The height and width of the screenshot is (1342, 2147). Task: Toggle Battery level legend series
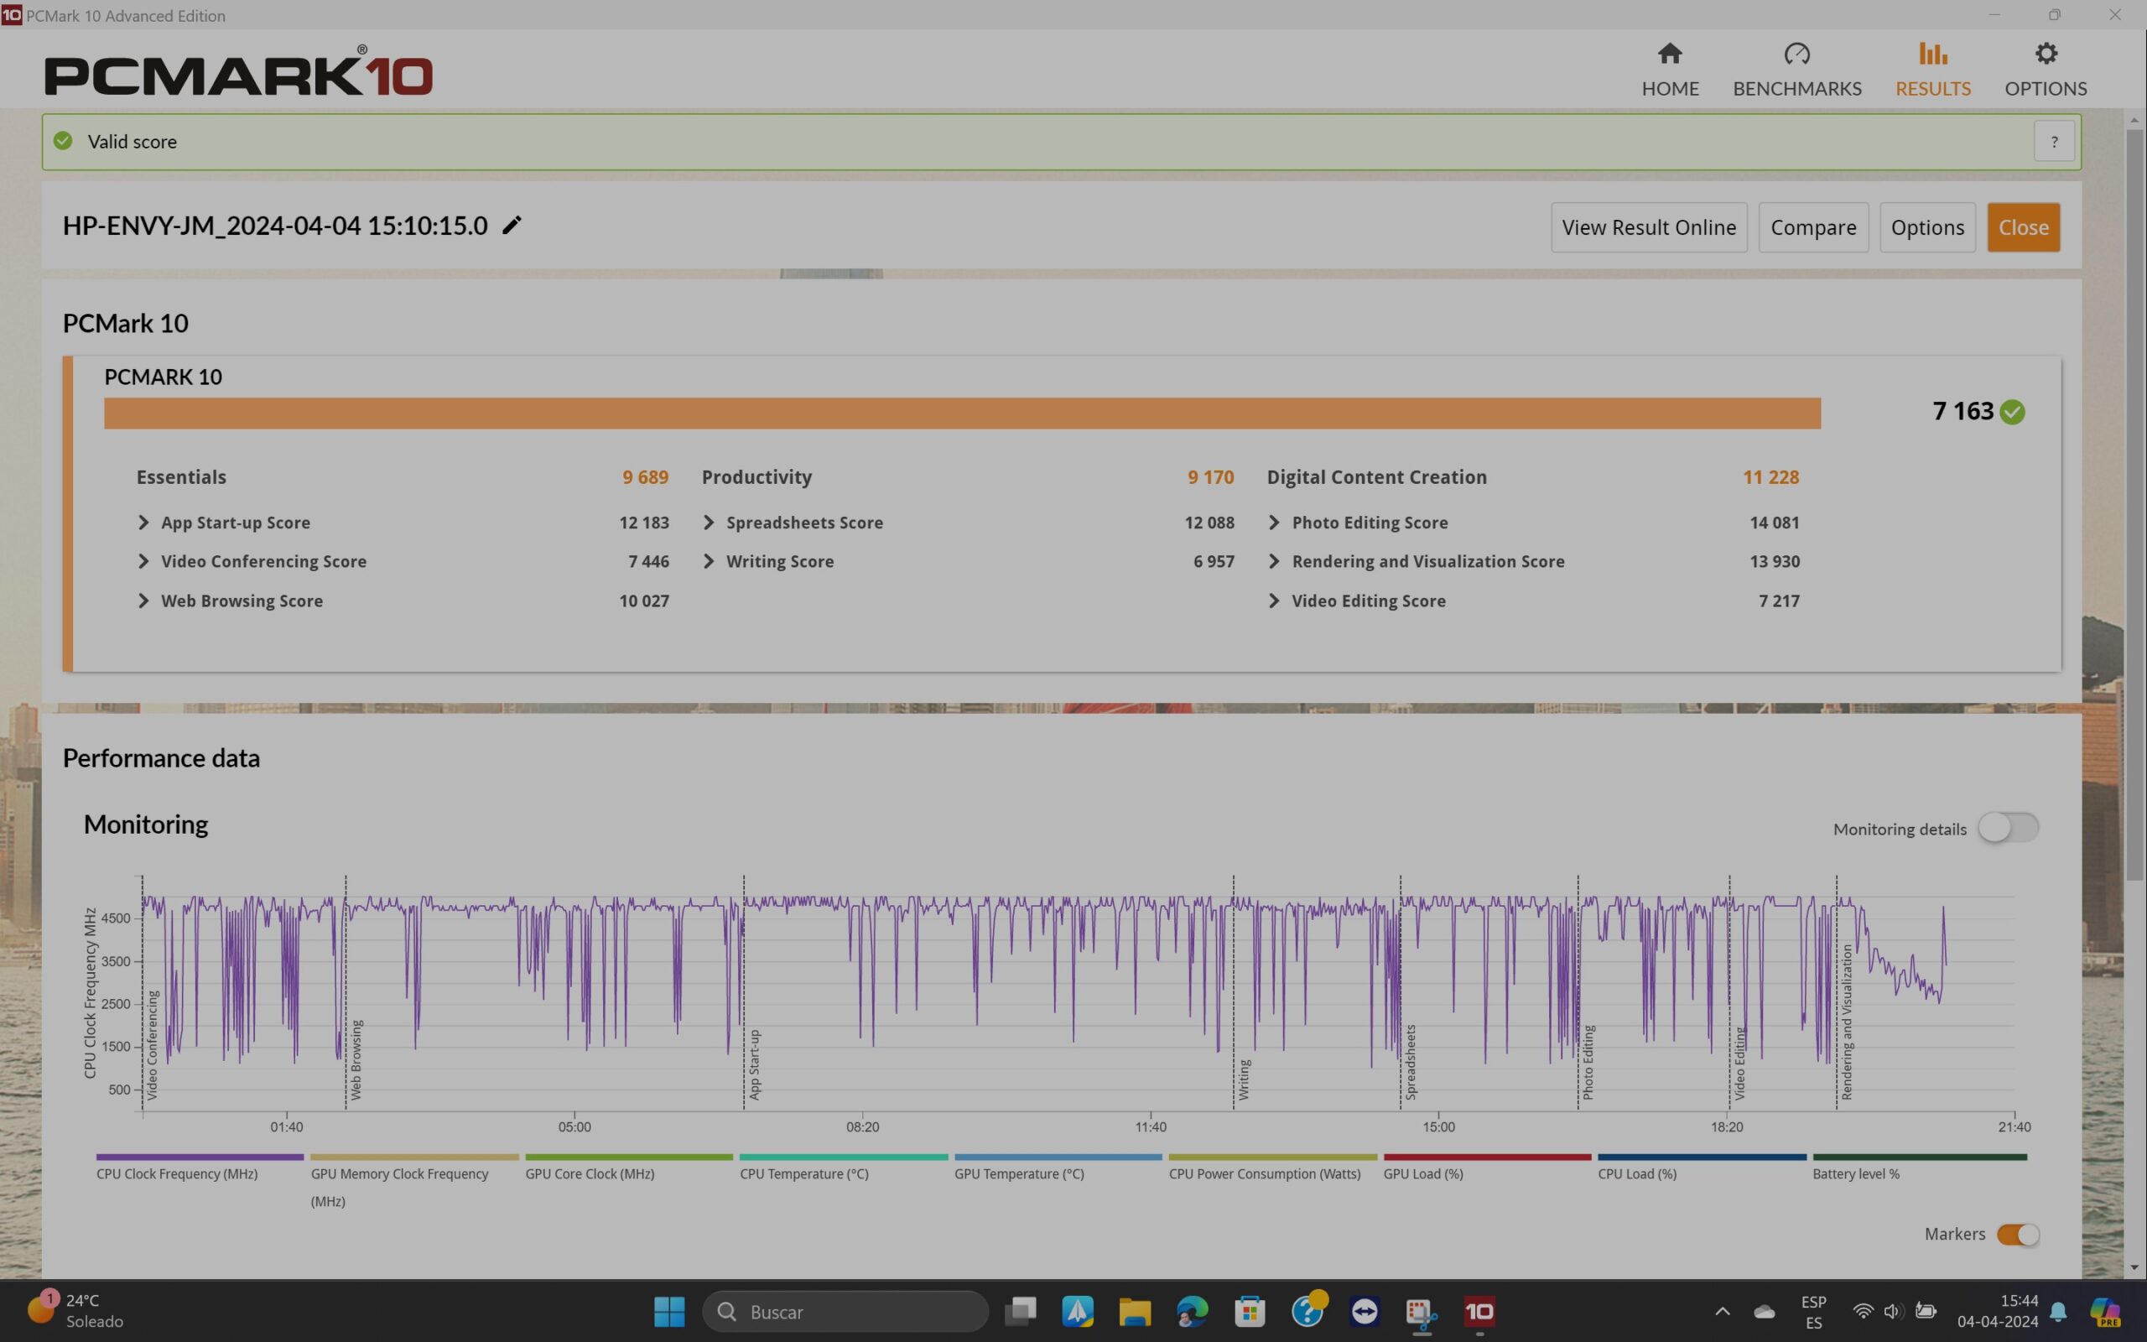[x=1919, y=1168]
